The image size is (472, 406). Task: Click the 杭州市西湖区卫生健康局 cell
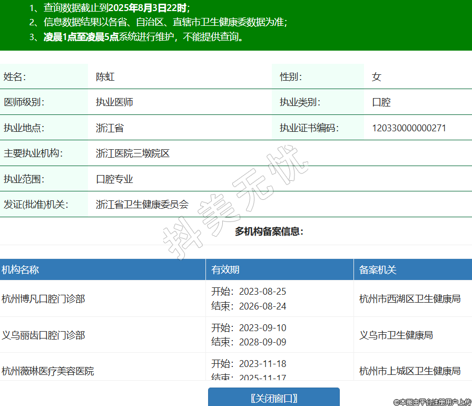pos(409,299)
